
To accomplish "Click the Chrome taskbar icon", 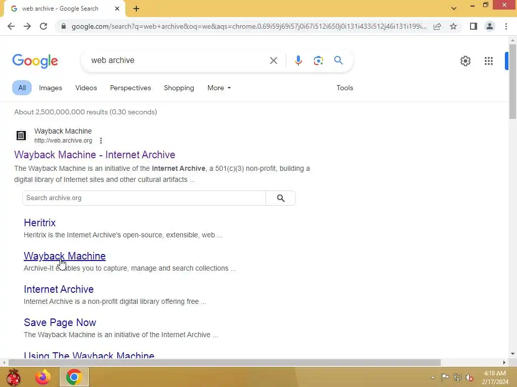I will [74, 377].
